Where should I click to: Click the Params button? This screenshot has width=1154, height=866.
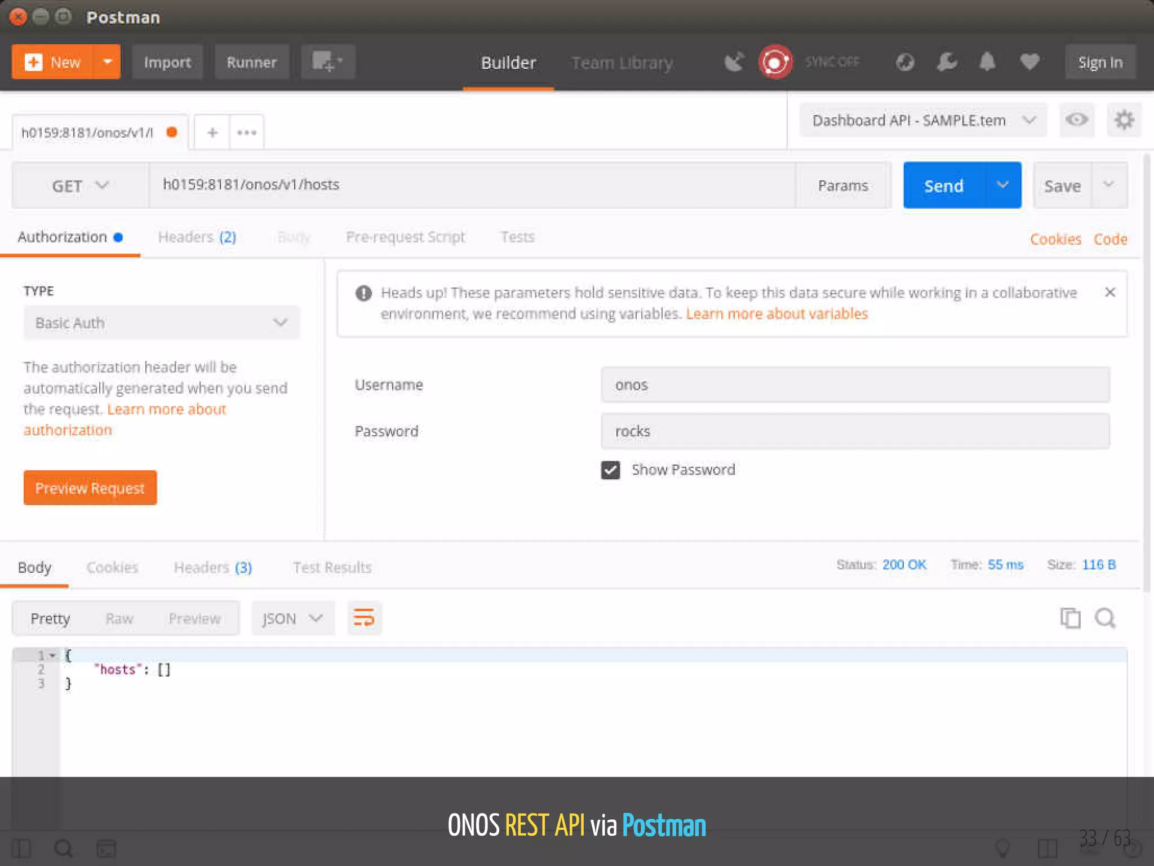click(843, 185)
